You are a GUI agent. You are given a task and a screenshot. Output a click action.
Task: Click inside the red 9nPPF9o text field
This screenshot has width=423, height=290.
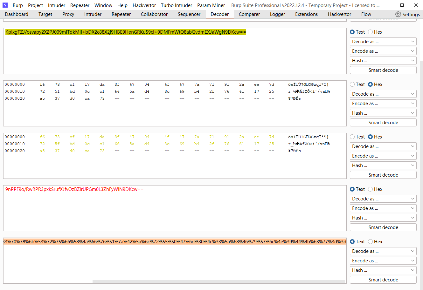(x=175, y=208)
